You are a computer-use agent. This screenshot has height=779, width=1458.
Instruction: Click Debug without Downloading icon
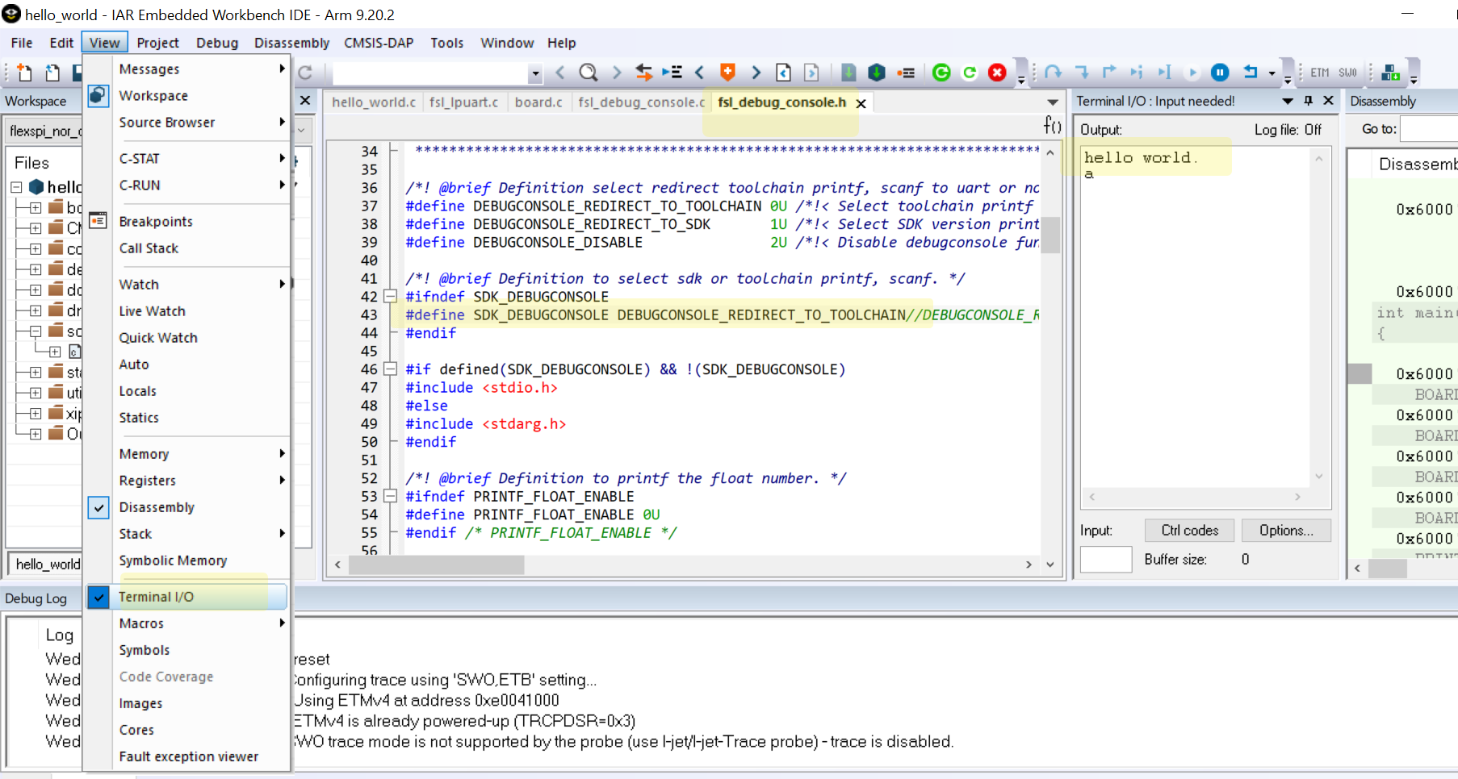[970, 73]
